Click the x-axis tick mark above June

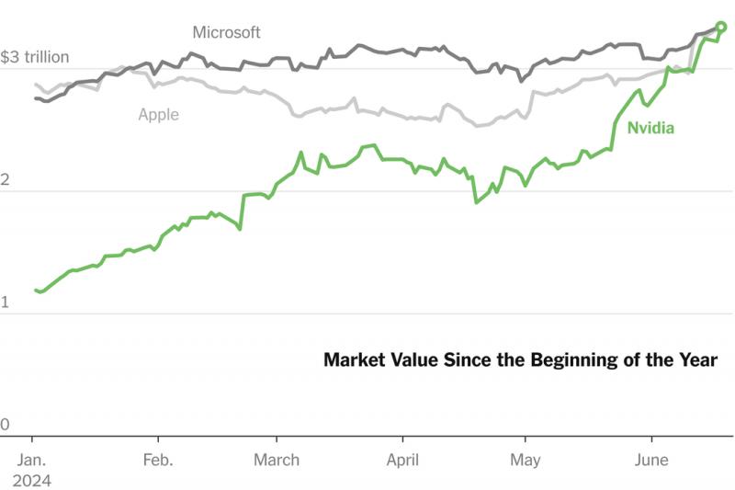(651, 440)
